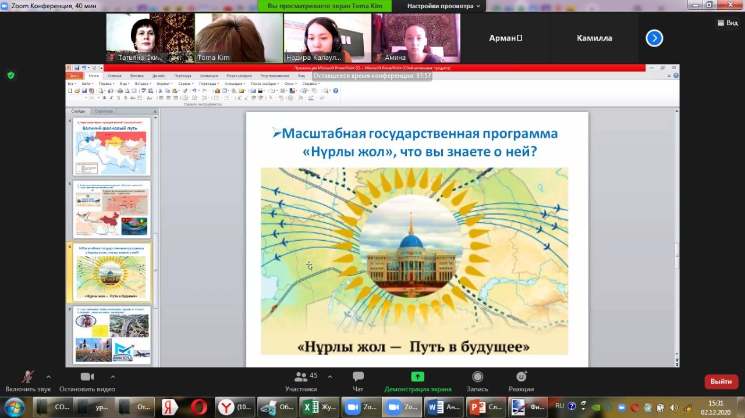Viewport: 745px width, 418px height.
Task: Expand audio options arrow beside microphone
Action: 48,376
